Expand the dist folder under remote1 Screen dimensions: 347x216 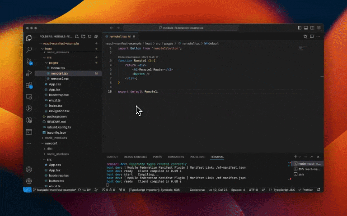(50, 148)
